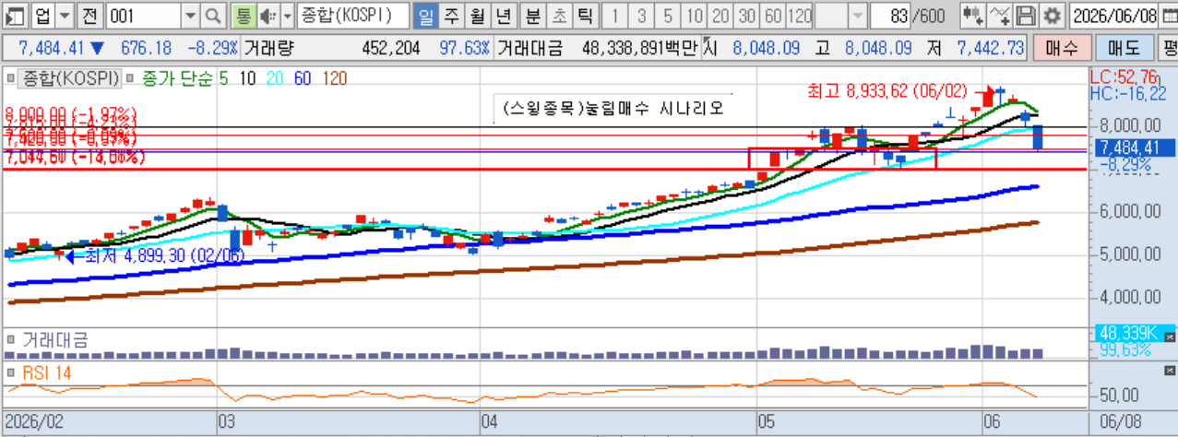
Task: Select the 초 second period button
Action: pyautogui.click(x=559, y=16)
